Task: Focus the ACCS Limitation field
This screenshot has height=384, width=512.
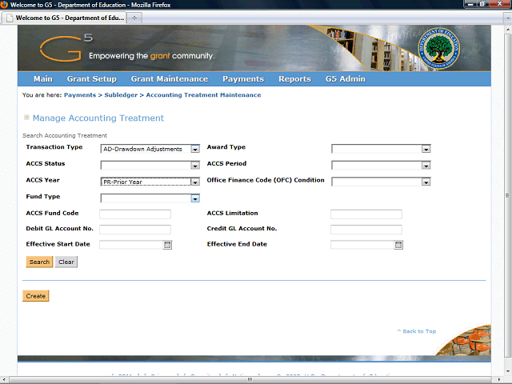Action: tap(366, 214)
